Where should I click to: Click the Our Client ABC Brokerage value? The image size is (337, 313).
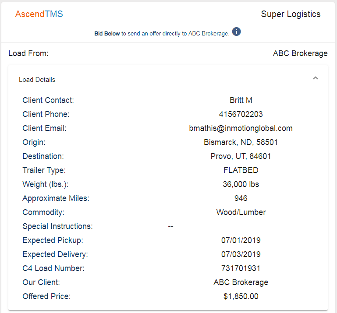(x=241, y=282)
